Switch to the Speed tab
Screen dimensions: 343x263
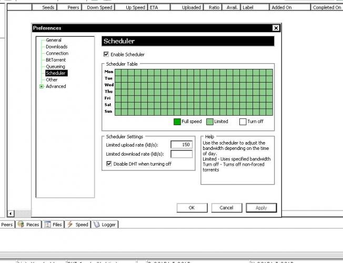pyautogui.click(x=78, y=225)
